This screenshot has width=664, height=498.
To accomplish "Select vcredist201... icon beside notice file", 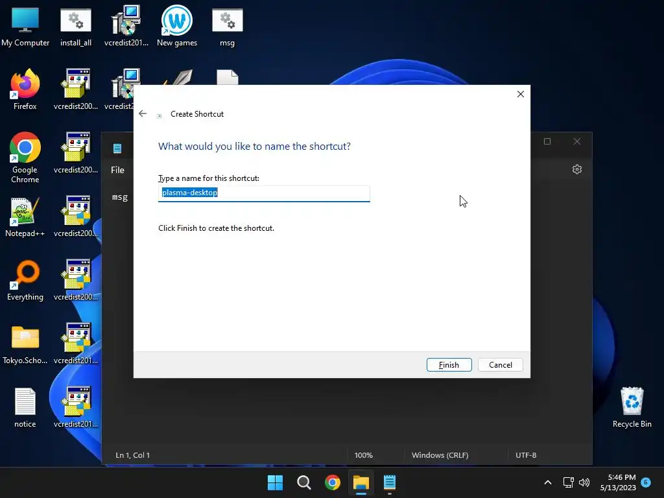I will point(76,407).
